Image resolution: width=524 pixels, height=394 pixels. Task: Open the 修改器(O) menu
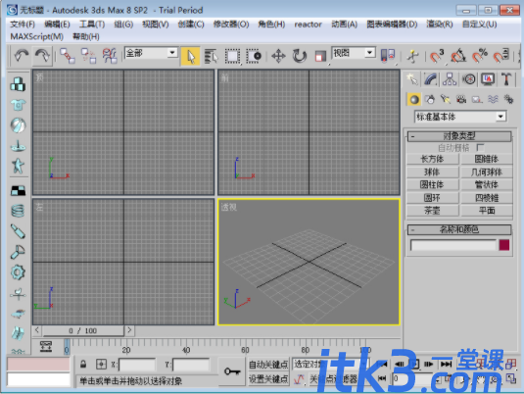(x=231, y=25)
